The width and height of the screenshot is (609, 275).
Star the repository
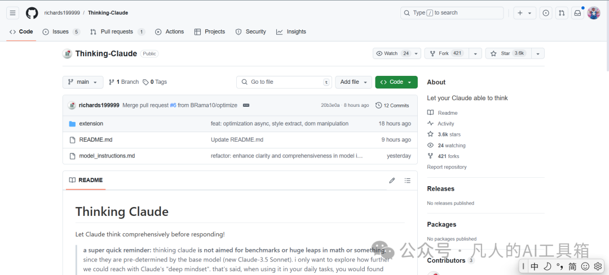[508, 53]
